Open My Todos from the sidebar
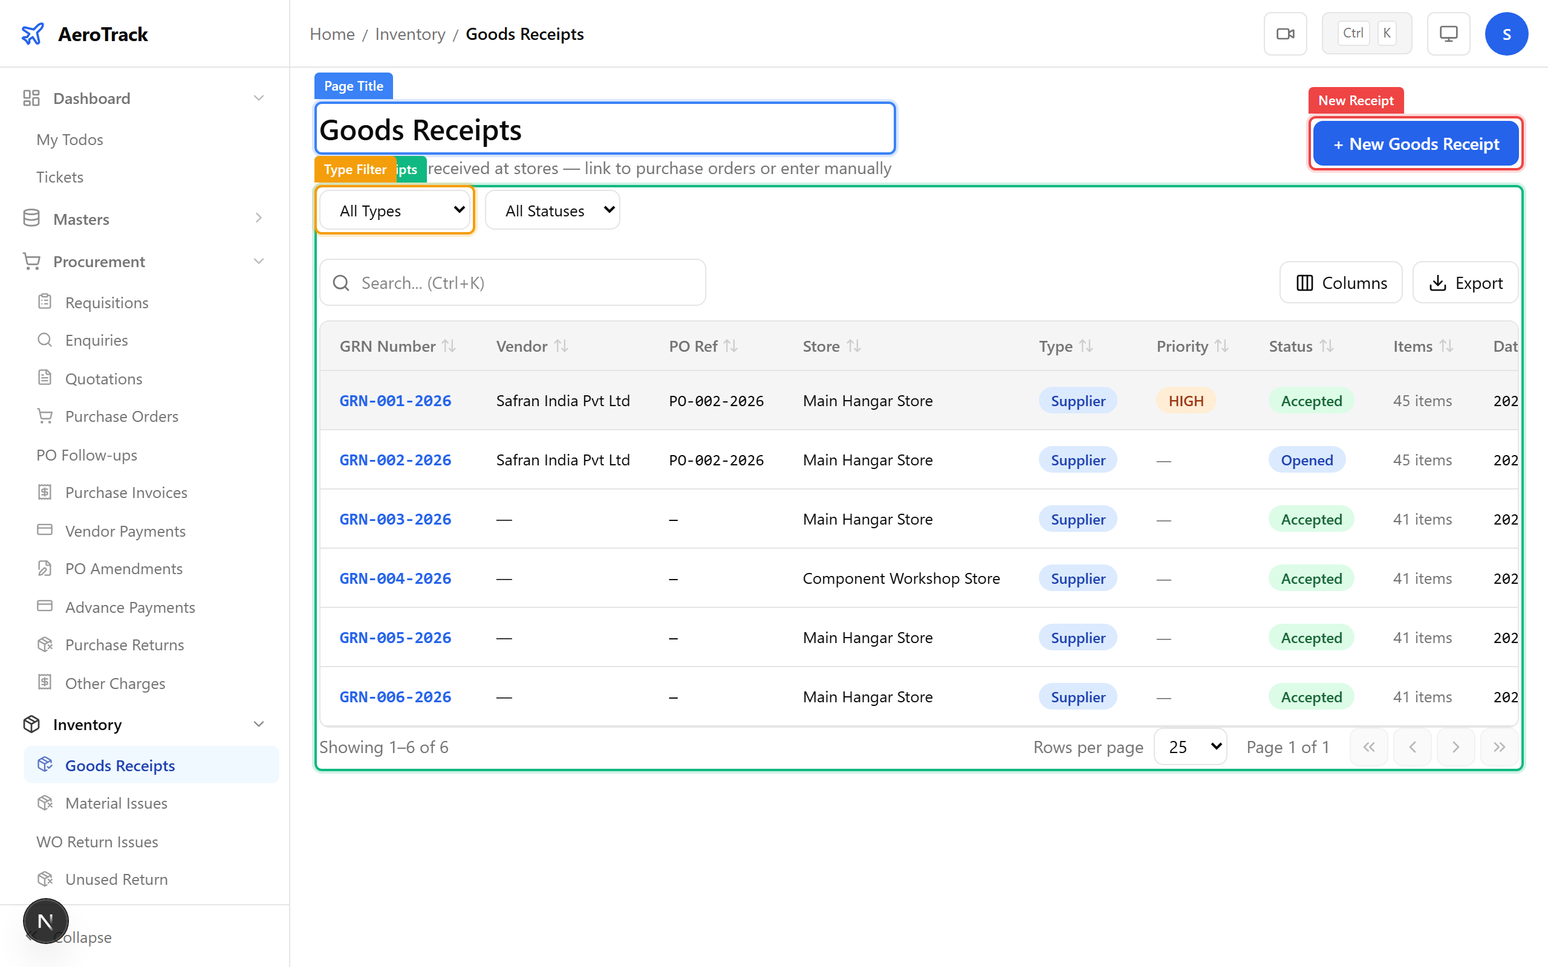This screenshot has height=967, width=1548. tap(69, 140)
